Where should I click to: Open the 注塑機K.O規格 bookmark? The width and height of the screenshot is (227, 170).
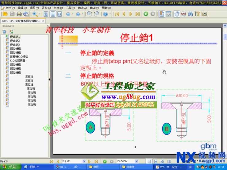(x=19, y=57)
